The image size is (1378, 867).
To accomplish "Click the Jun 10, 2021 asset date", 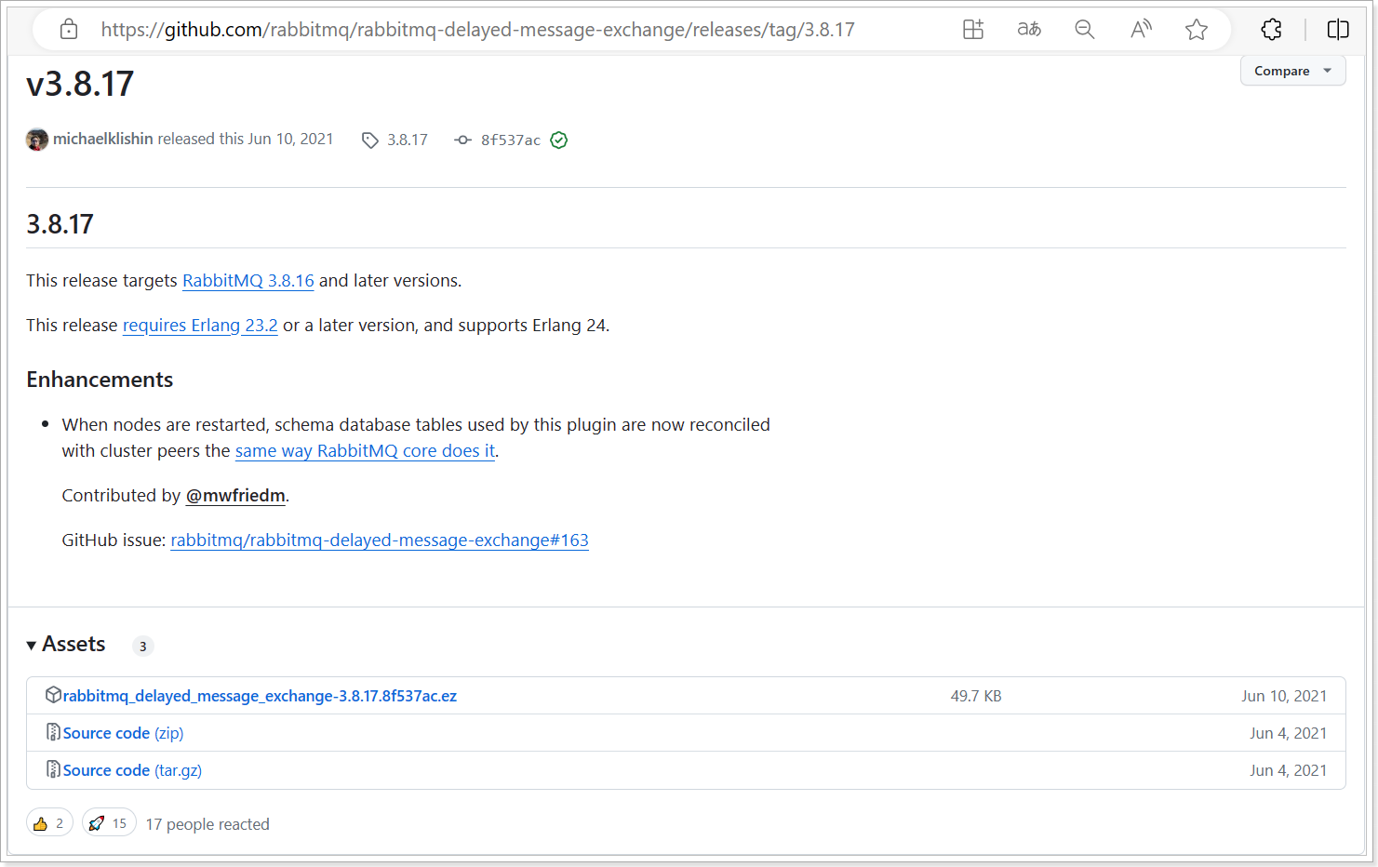I will (1284, 696).
